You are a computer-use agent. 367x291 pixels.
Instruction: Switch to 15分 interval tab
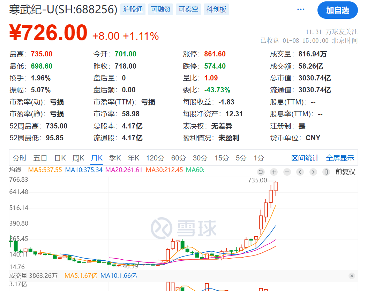(x=222, y=158)
